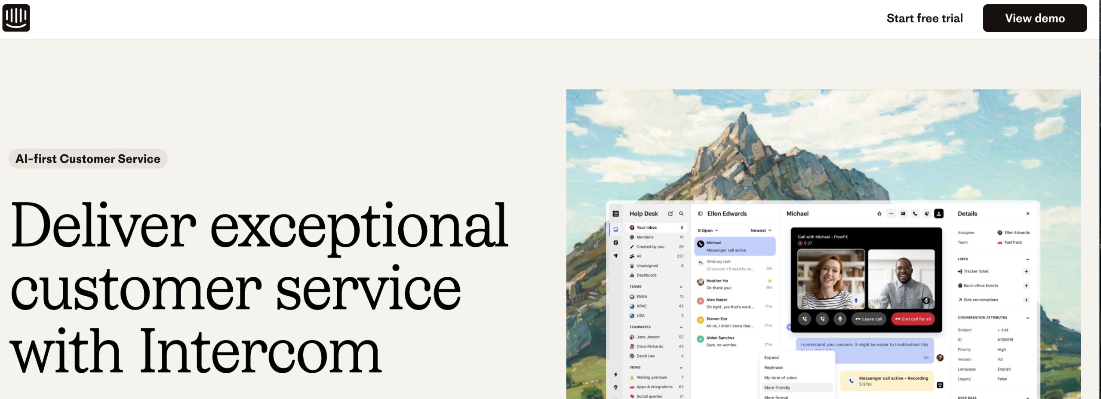Click the search icon beside Help Desk
Image resolution: width=1101 pixels, height=399 pixels.
[681, 214]
